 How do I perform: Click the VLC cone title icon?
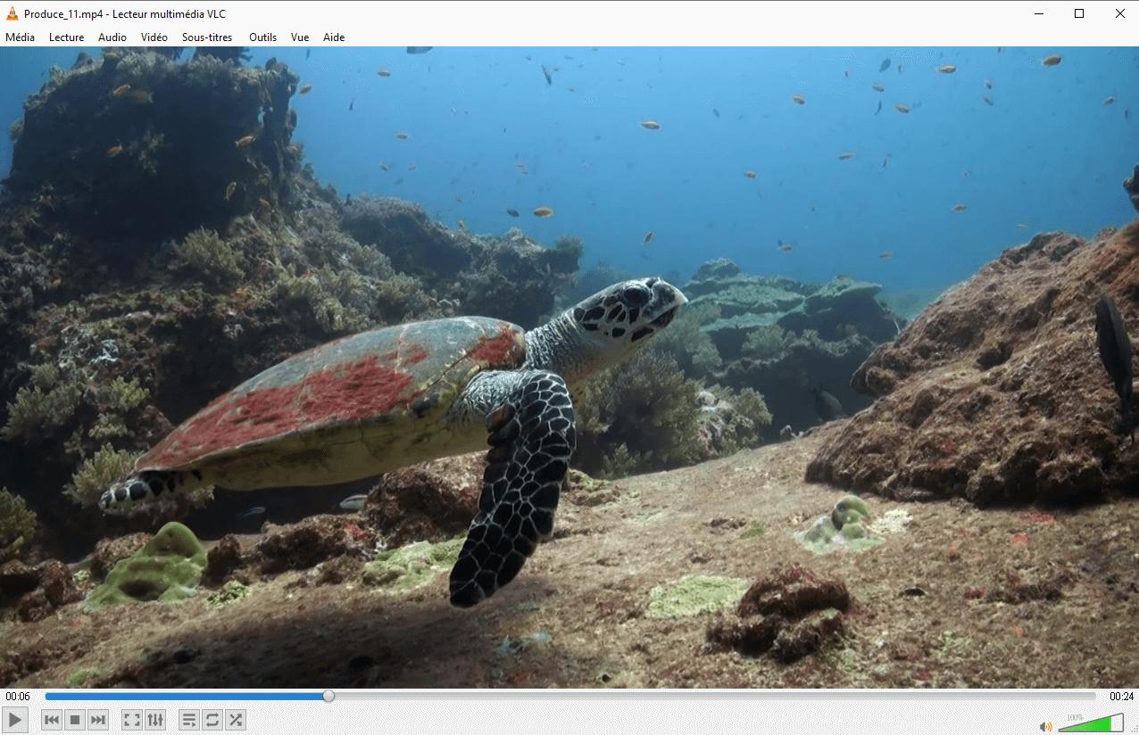pos(12,13)
